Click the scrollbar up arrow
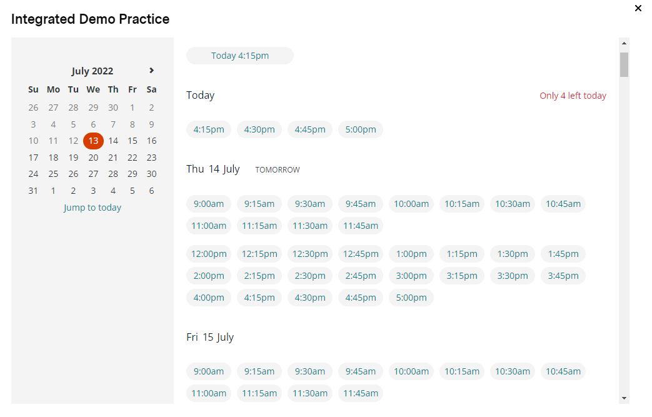The height and width of the screenshot is (417, 652). (624, 43)
